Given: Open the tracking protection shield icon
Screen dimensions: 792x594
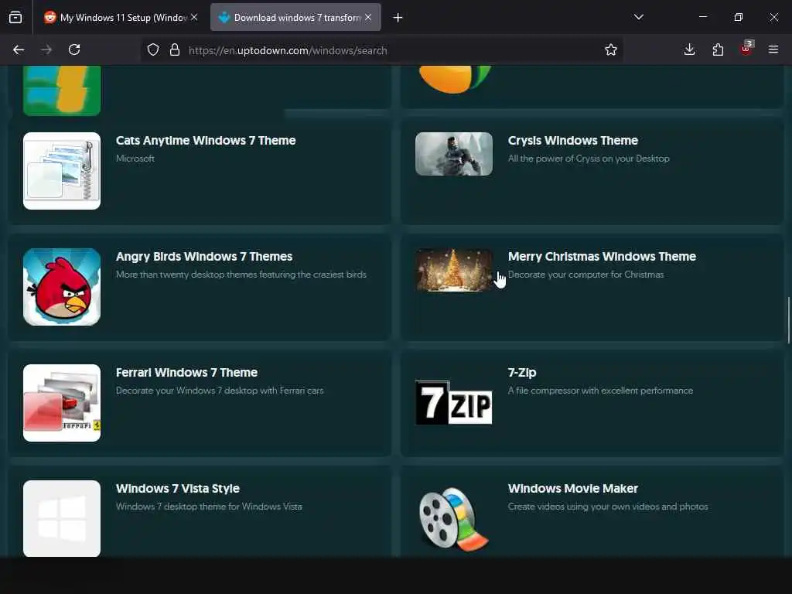Looking at the screenshot, I should tap(153, 49).
